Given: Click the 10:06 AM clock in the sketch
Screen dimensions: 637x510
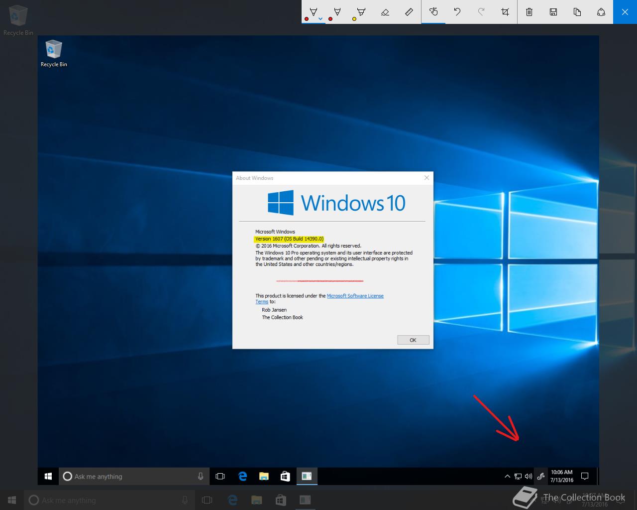Looking at the screenshot, I should pos(562,476).
